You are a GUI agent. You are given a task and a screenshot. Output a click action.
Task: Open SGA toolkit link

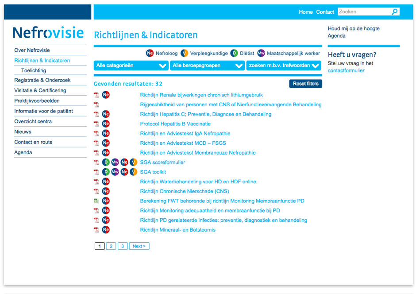[x=153, y=172]
